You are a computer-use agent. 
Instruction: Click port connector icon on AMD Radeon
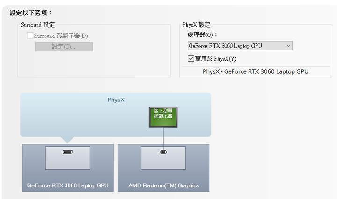point(163,152)
